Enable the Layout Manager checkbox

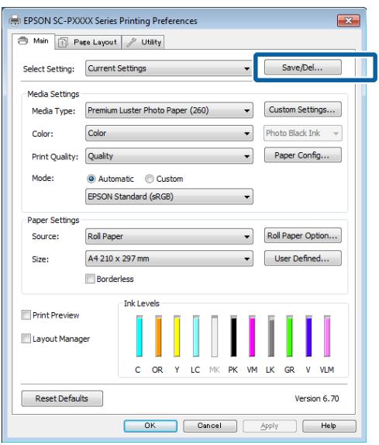coord(26,338)
